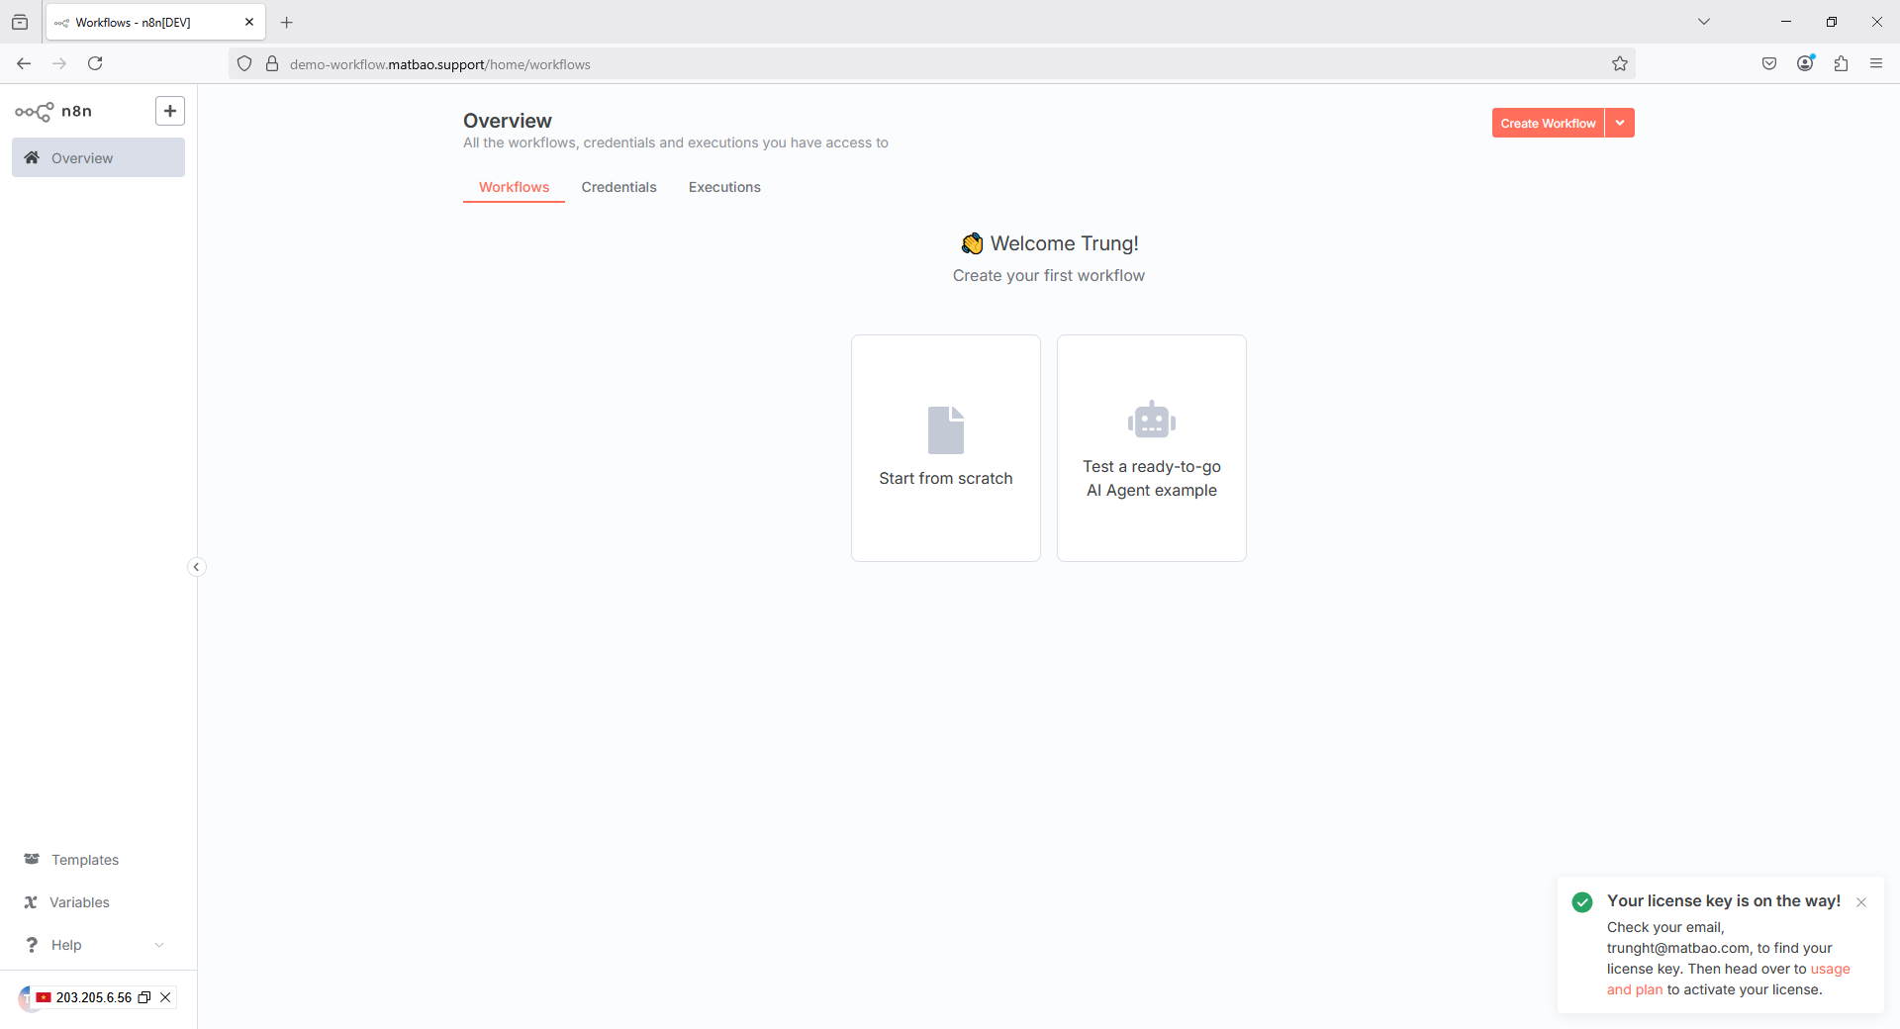The image size is (1900, 1029).
Task: Open the Firefox extensions icon
Action: pos(1841,64)
